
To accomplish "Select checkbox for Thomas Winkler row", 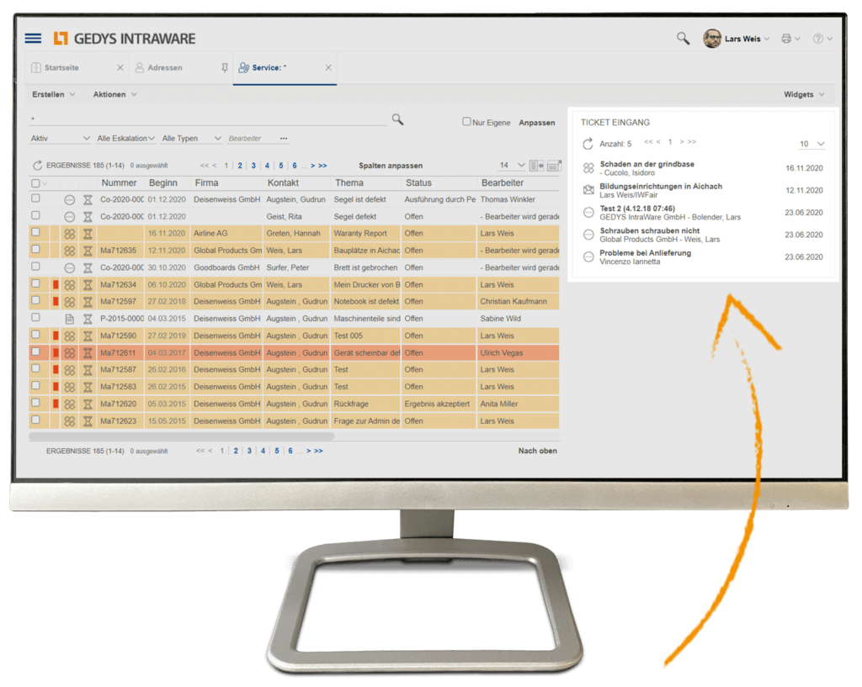I will coord(35,198).
